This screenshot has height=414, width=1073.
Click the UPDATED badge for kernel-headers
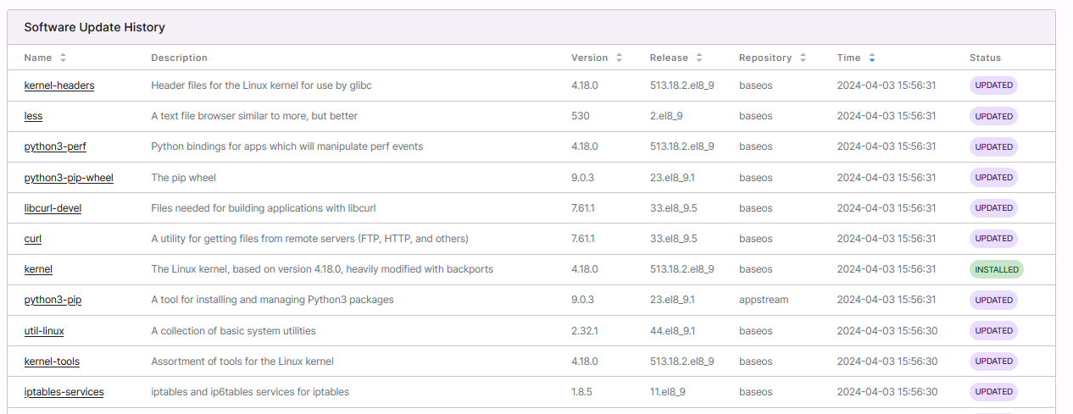point(993,86)
